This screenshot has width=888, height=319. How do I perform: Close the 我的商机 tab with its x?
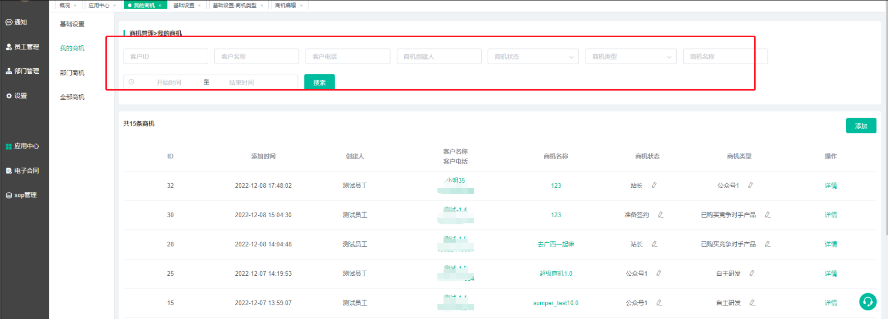point(160,6)
